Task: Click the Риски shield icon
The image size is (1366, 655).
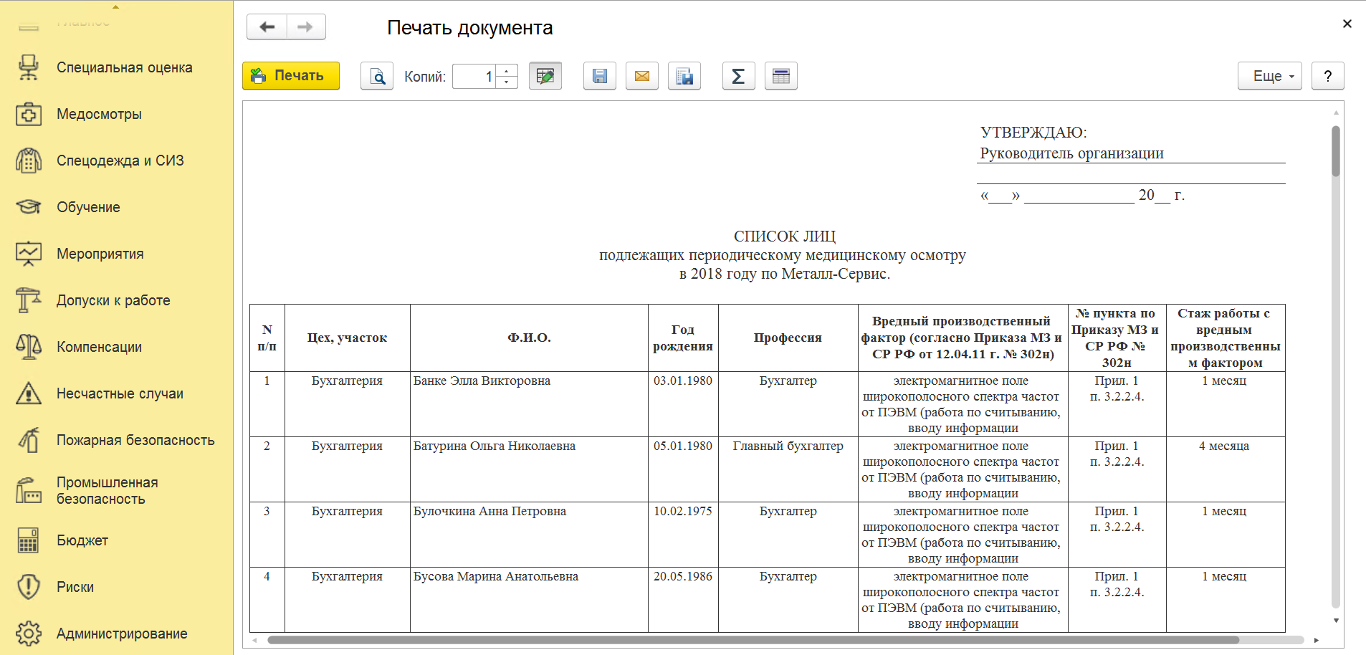Action: (x=29, y=587)
